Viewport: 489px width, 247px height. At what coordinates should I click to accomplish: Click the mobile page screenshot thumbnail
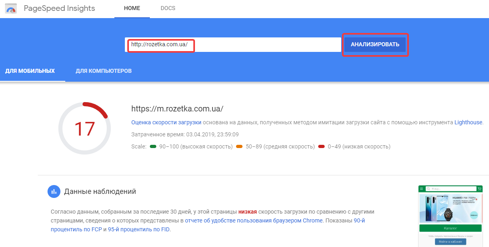click(450, 216)
